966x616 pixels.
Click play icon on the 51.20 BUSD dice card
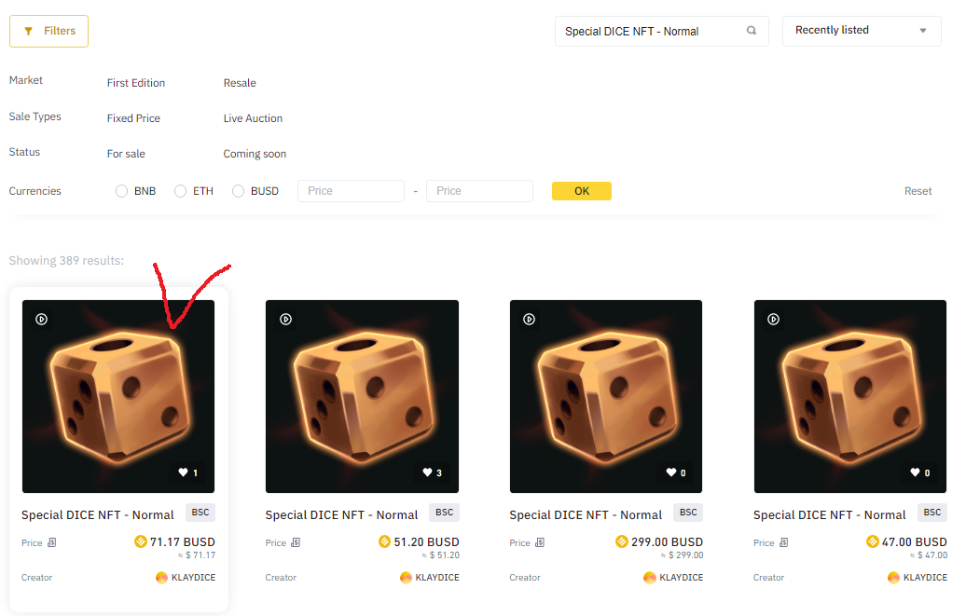coord(286,319)
